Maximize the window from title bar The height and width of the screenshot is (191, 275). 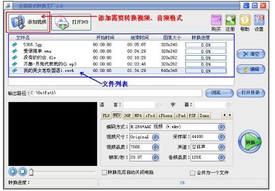(255, 6)
